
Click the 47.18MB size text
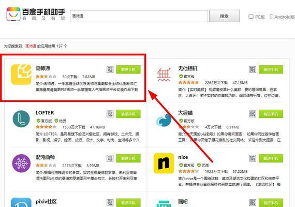97,127
